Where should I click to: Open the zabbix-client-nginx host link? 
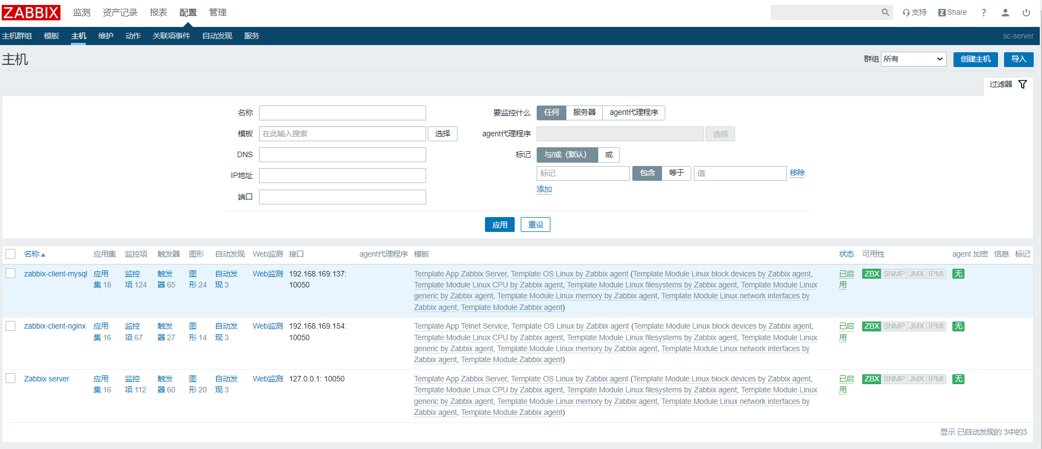pos(55,326)
